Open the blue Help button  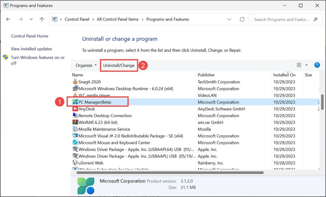click(317, 65)
